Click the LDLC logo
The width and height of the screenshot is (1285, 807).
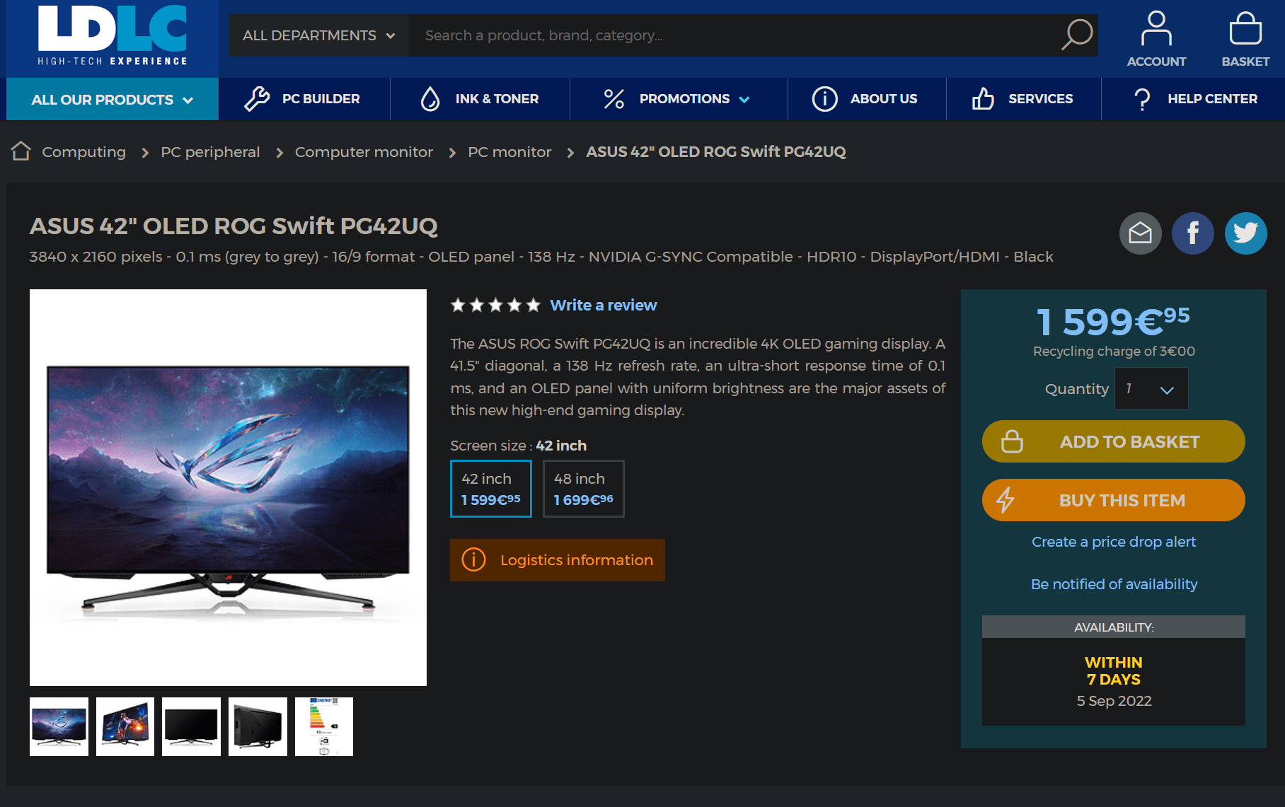pos(113,35)
